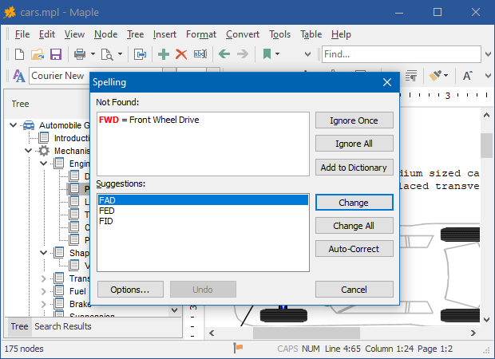This screenshot has width=495, height=359.
Task: Click the Print icon
Action: click(x=80, y=54)
